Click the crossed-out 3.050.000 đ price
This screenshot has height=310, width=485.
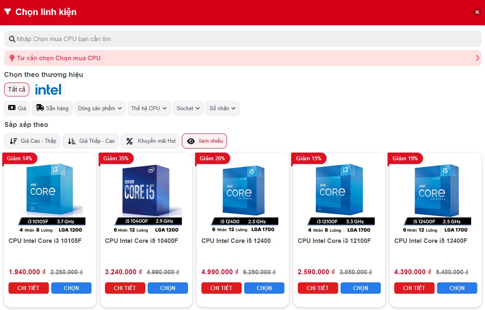356,272
